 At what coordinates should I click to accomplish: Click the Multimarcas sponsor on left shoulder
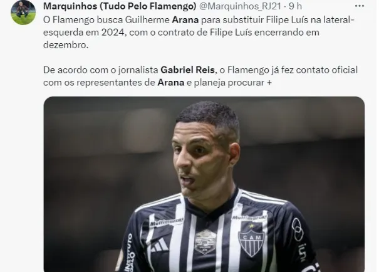click(x=166, y=222)
